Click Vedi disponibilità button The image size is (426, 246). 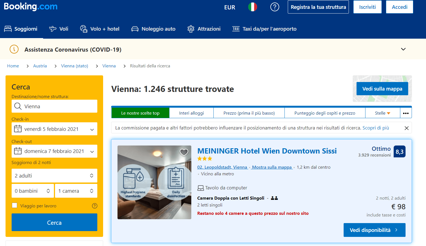pos(374,230)
